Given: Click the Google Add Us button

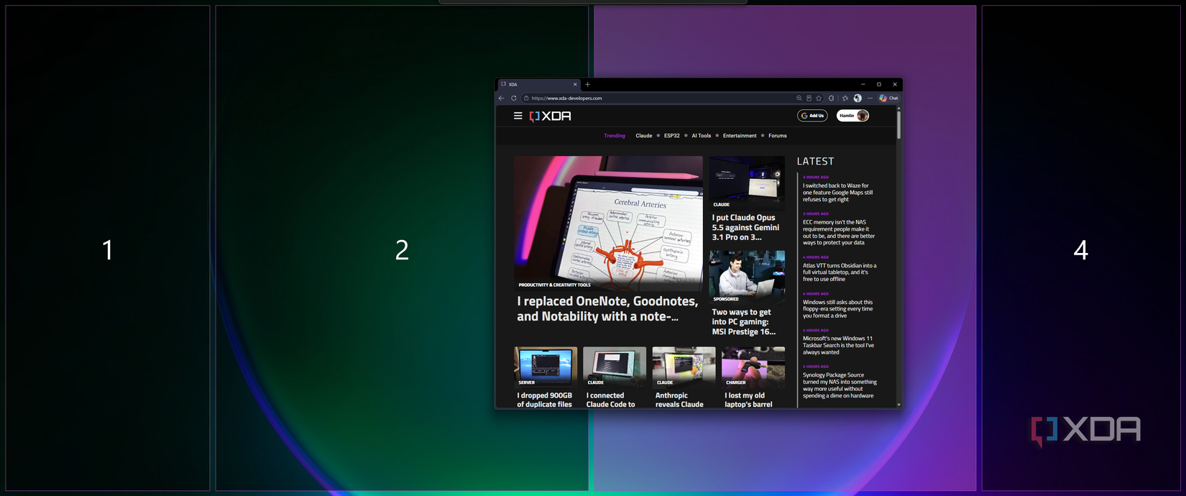Looking at the screenshot, I should point(812,116).
